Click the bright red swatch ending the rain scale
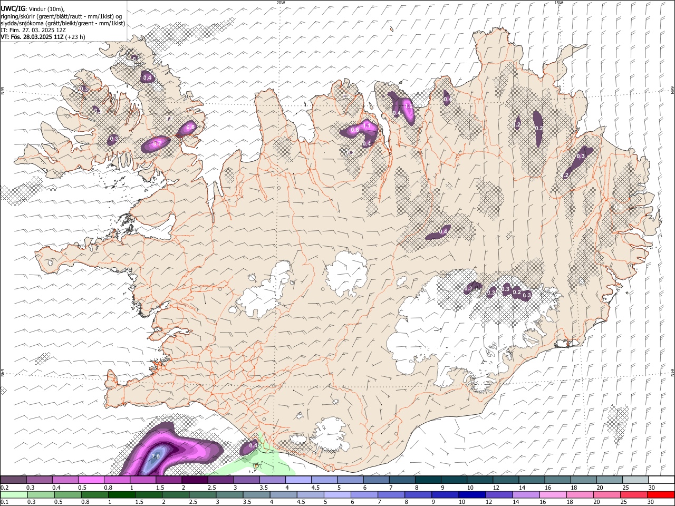The image size is (675, 506). click(661, 494)
